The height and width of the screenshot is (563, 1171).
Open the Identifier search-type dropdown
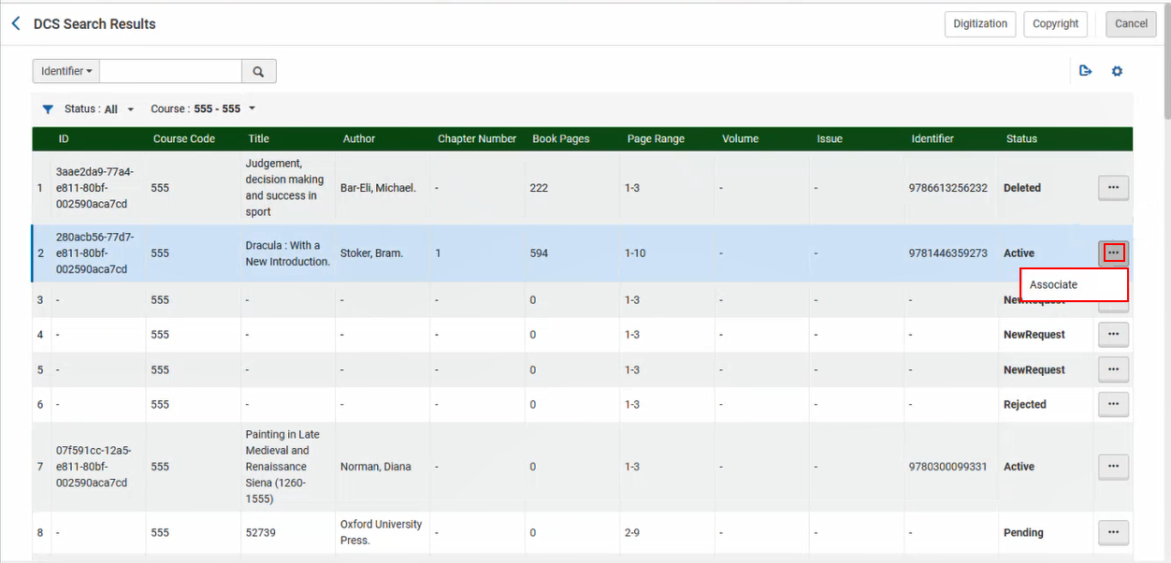[66, 71]
